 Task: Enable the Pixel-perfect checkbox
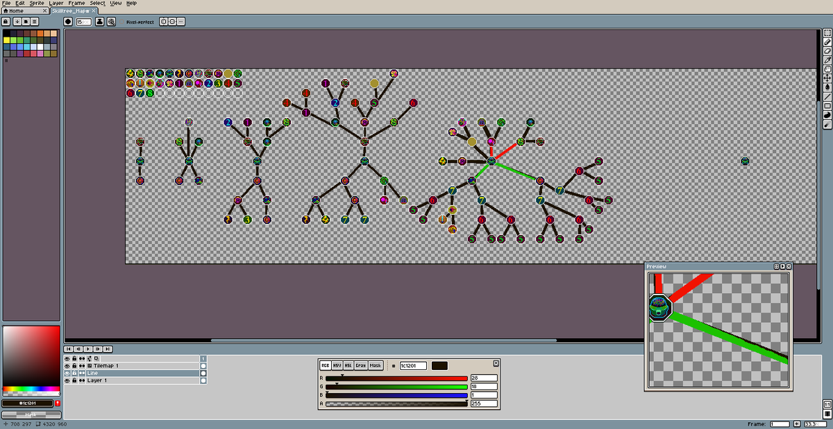pyautogui.click(x=140, y=21)
